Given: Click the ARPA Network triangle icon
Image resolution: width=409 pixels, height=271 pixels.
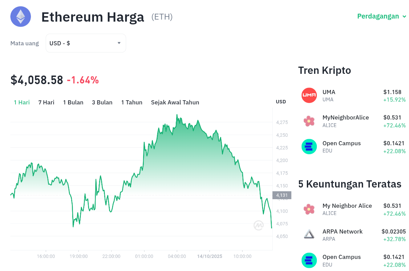Looking at the screenshot, I should (309, 235).
